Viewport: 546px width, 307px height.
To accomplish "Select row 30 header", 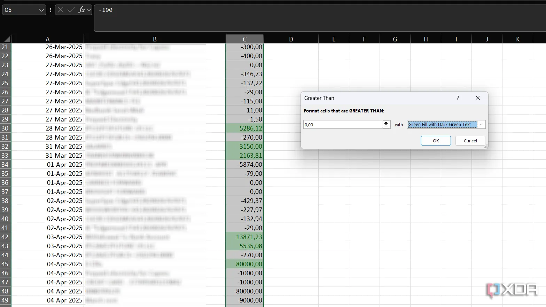I will [5, 128].
